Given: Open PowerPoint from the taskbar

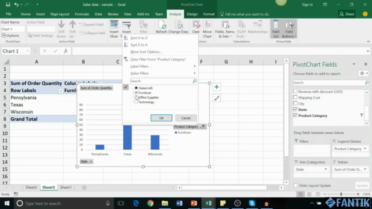Looking at the screenshot, I should tap(194, 203).
